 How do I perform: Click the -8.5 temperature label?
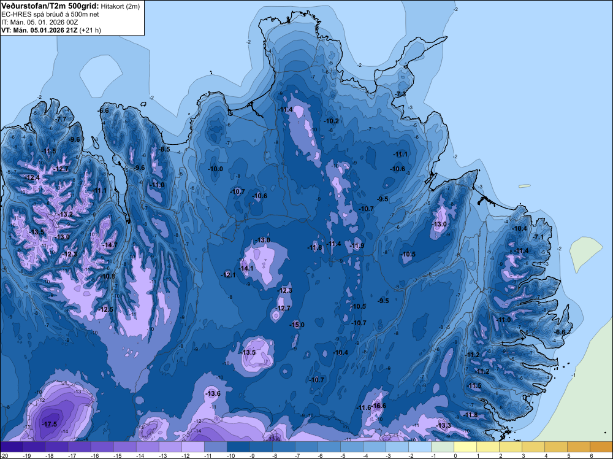click(164, 149)
